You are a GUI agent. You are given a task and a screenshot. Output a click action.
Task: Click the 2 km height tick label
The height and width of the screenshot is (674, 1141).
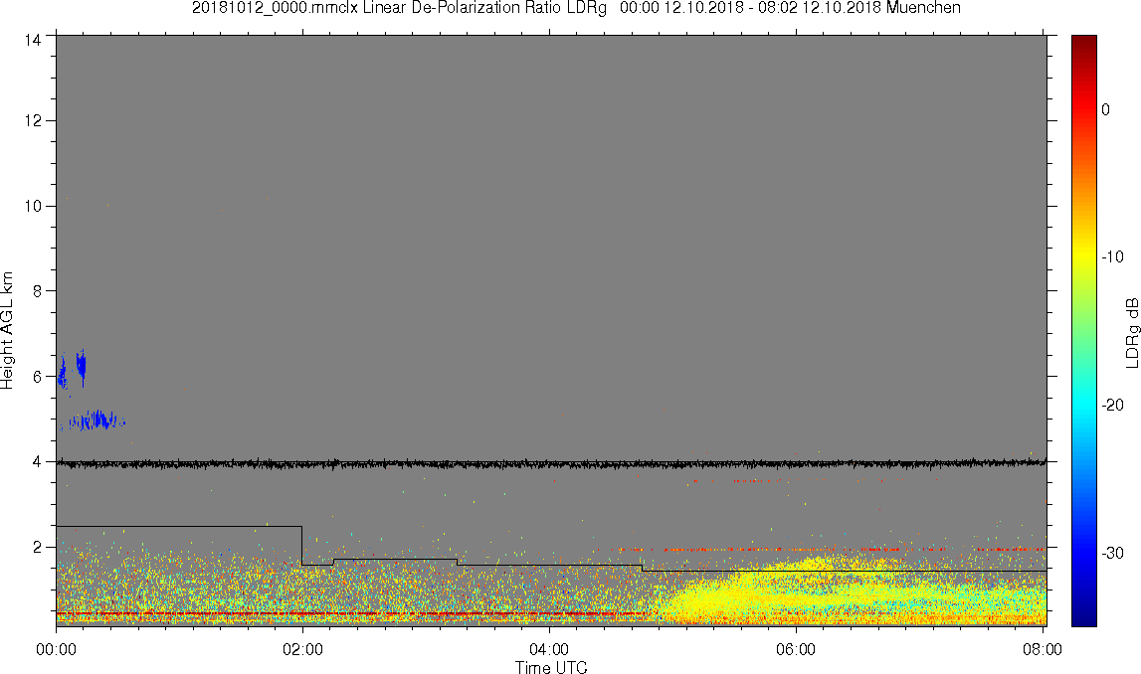click(x=37, y=547)
